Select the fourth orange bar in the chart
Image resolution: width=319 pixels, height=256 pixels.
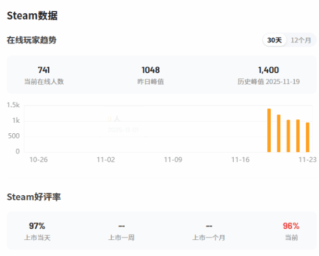pyautogui.click(x=298, y=136)
